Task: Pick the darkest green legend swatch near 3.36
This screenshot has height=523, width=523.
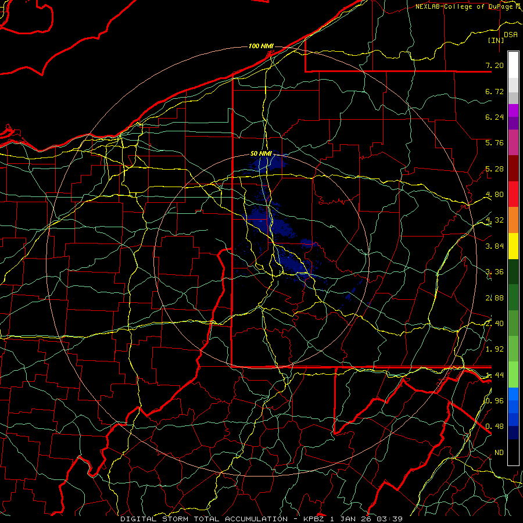Action: click(x=513, y=272)
